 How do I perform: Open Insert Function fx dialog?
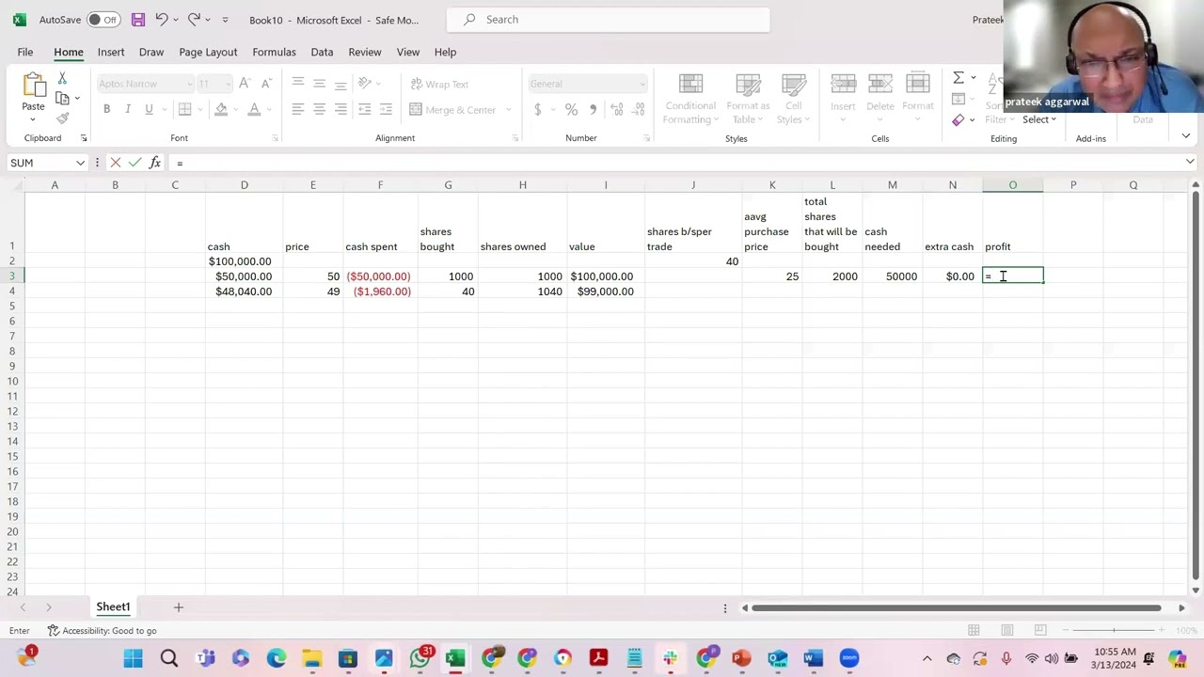(155, 163)
